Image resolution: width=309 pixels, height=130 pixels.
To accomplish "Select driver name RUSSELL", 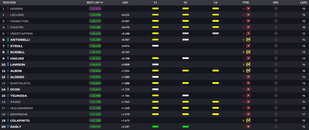I will coord(17,52).
